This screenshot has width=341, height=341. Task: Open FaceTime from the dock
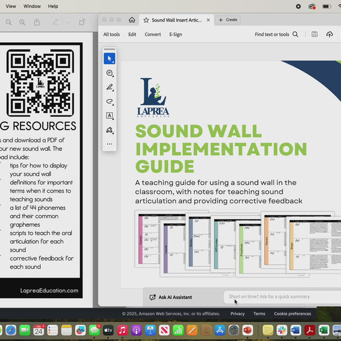coord(25,330)
